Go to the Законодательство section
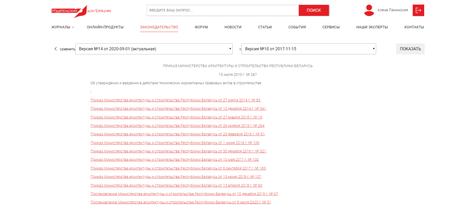 click(159, 27)
